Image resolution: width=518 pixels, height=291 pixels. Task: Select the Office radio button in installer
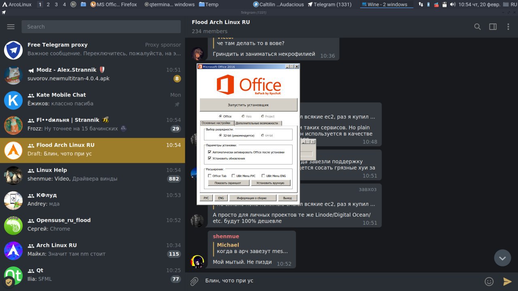tap(220, 116)
